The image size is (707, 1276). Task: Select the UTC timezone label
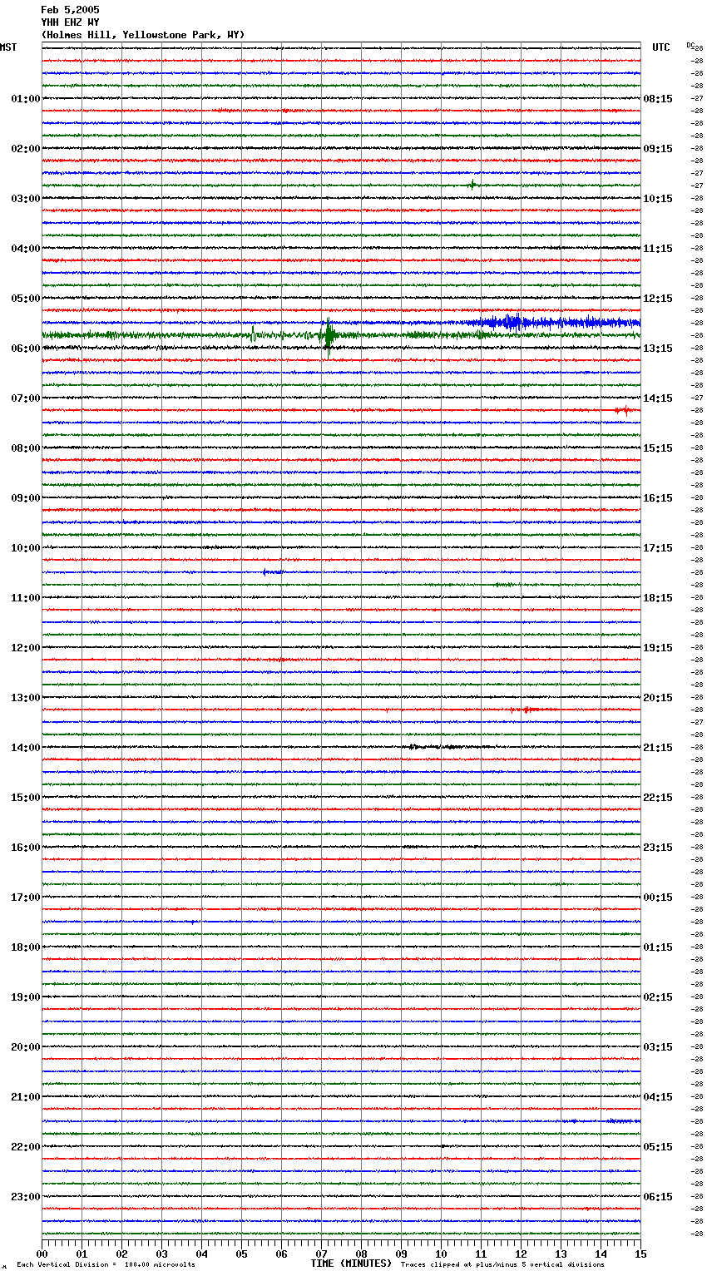coord(661,47)
